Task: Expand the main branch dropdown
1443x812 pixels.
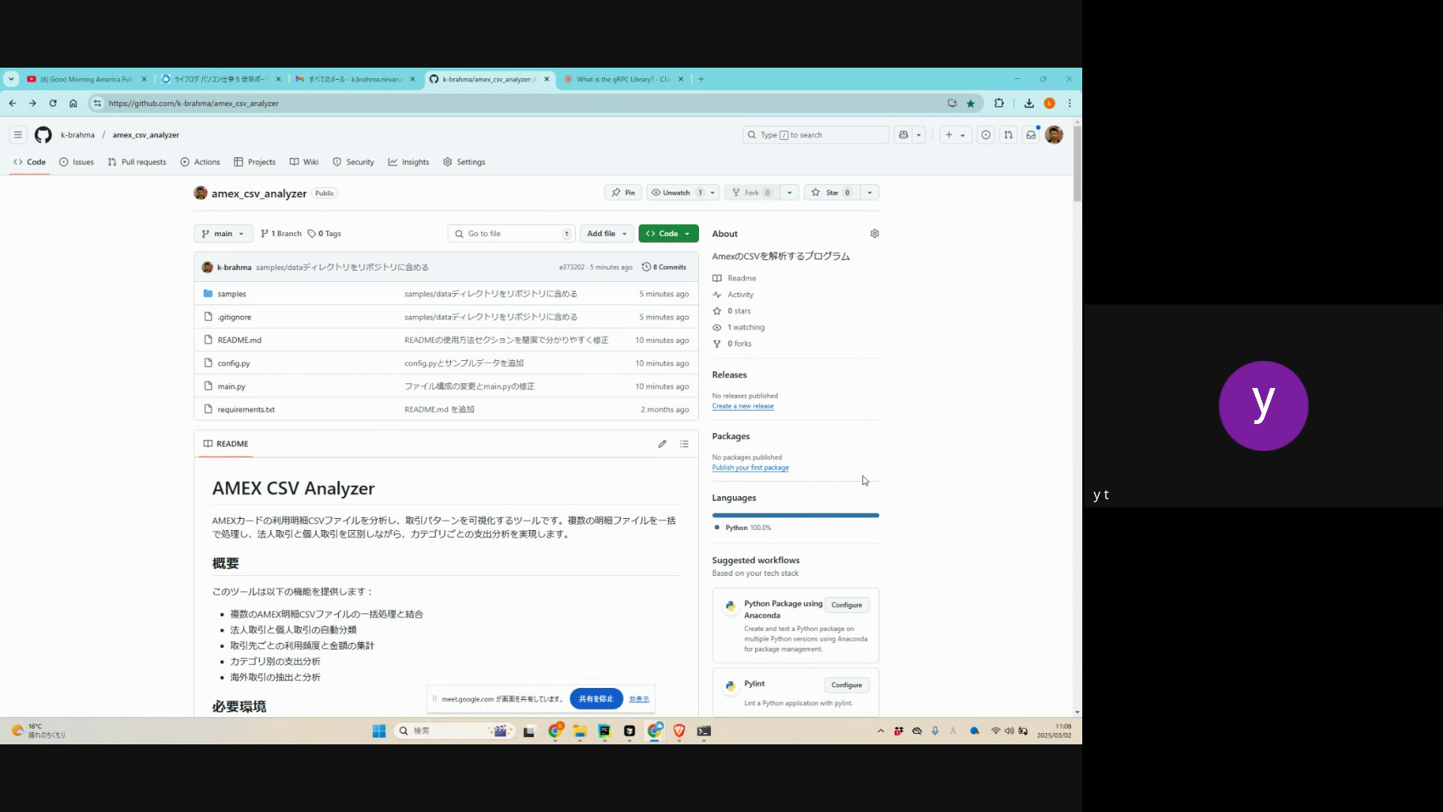Action: pos(223,234)
